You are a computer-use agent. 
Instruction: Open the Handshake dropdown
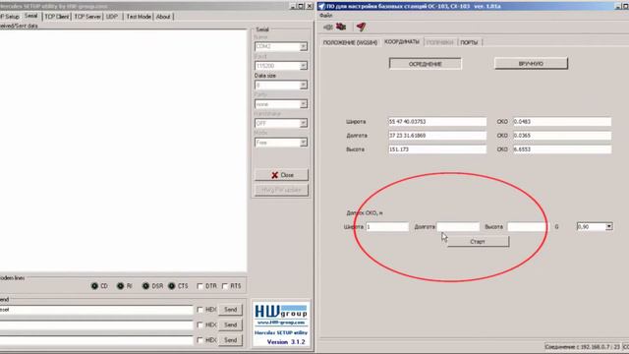pyautogui.click(x=304, y=123)
